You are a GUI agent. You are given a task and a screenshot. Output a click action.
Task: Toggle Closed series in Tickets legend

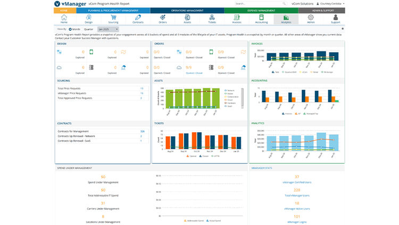(x=204, y=156)
